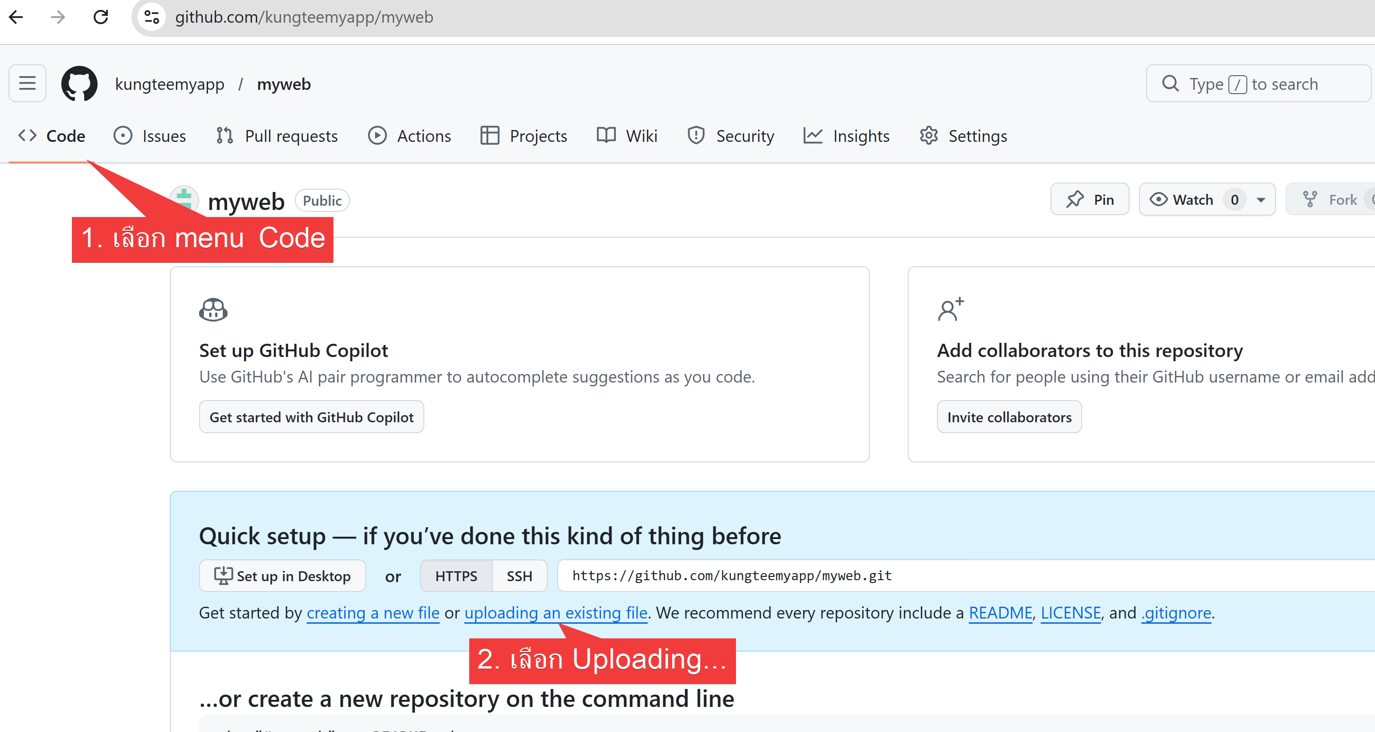This screenshot has width=1375, height=732.
Task: Expand the Watch options dropdown arrow
Action: pos(1261,200)
